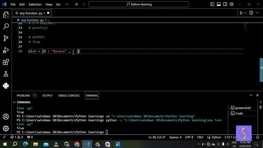Open Google Chrome from taskbar
This screenshot has height=148, width=263.
pyautogui.click(x=77, y=144)
